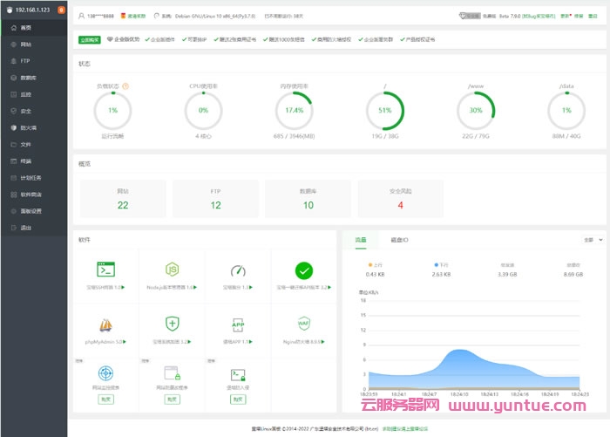Click the speedometer score software icon
610x437 pixels.
pos(238,270)
